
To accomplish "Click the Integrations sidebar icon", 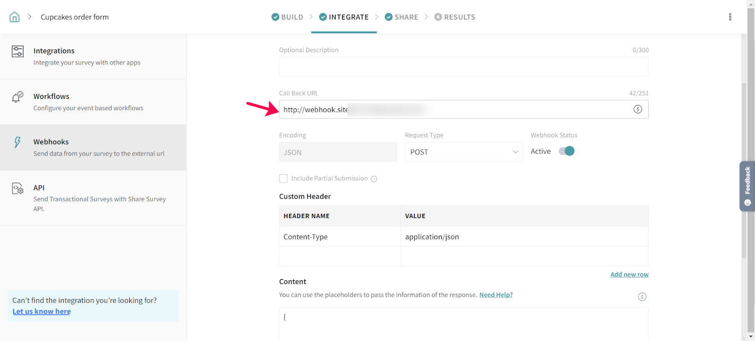I will coord(17,51).
